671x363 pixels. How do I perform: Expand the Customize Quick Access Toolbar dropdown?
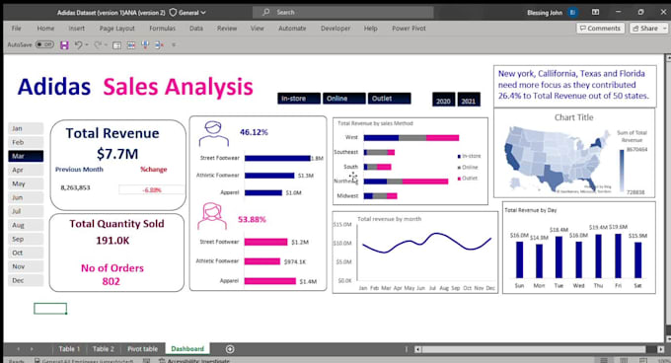click(x=174, y=45)
